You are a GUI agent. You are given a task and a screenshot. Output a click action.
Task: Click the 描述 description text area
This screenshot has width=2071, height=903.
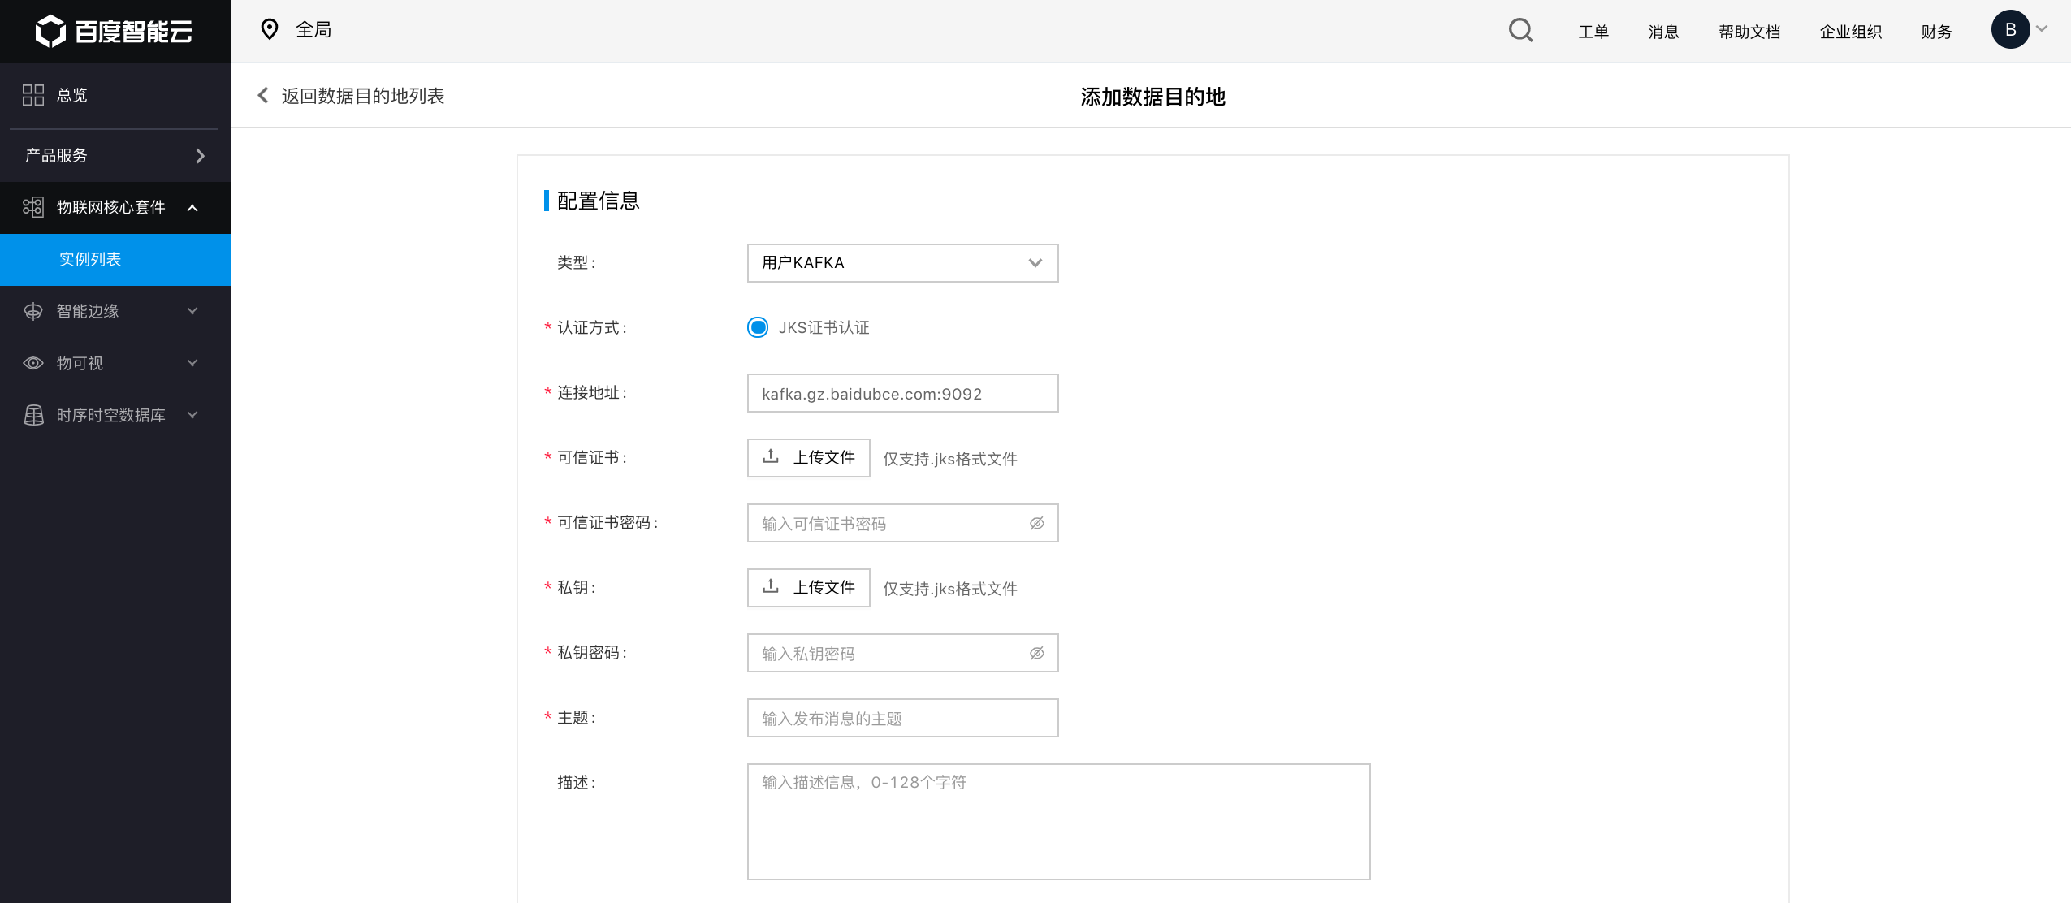pyautogui.click(x=1057, y=821)
